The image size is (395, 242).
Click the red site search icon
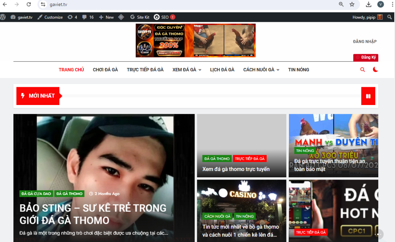(x=362, y=69)
